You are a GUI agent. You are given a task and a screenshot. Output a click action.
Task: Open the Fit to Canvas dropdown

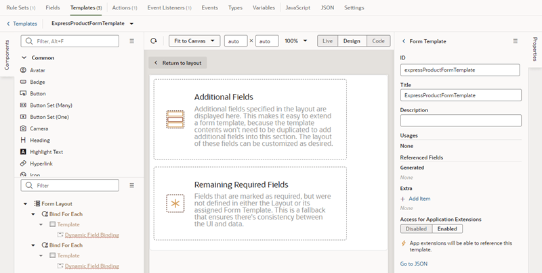pos(194,41)
